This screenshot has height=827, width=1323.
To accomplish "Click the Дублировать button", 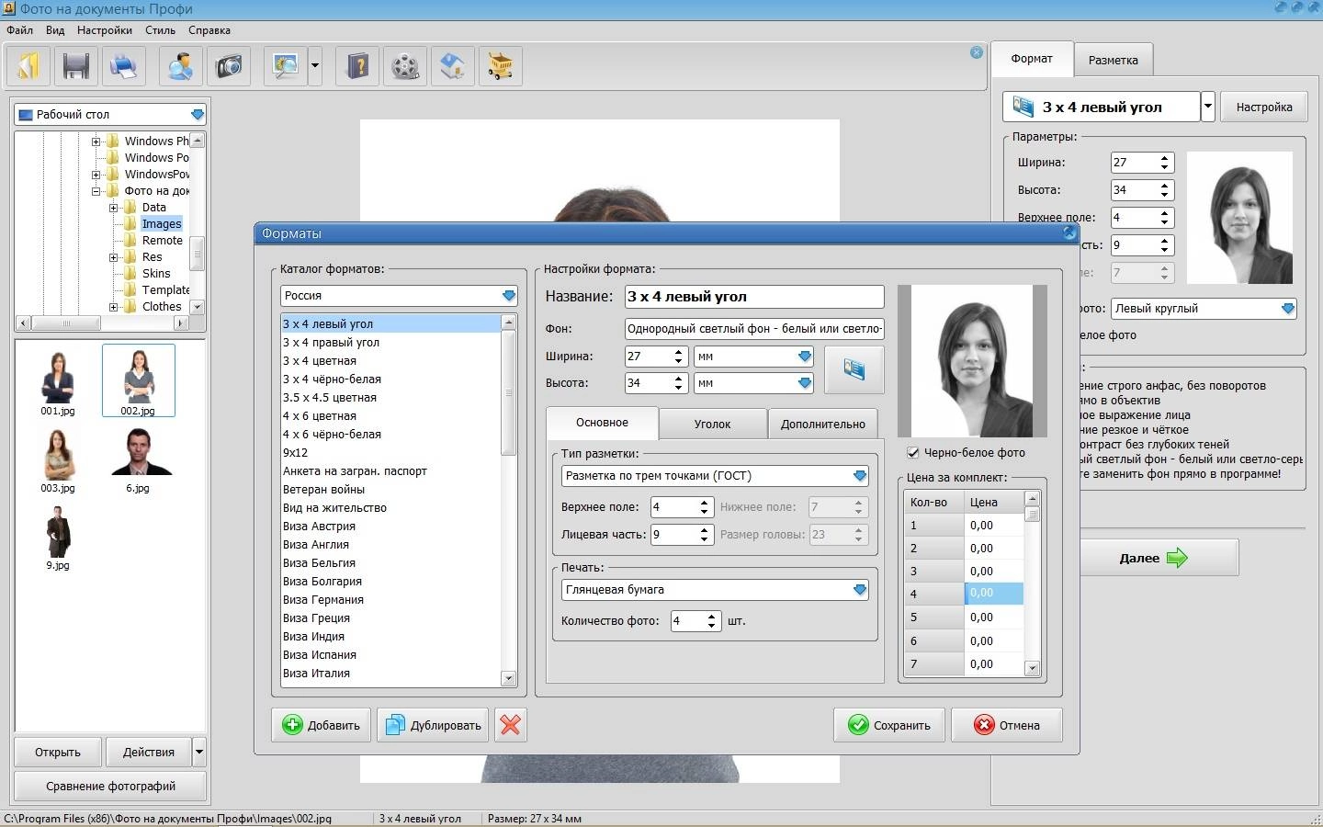I will coord(434,725).
